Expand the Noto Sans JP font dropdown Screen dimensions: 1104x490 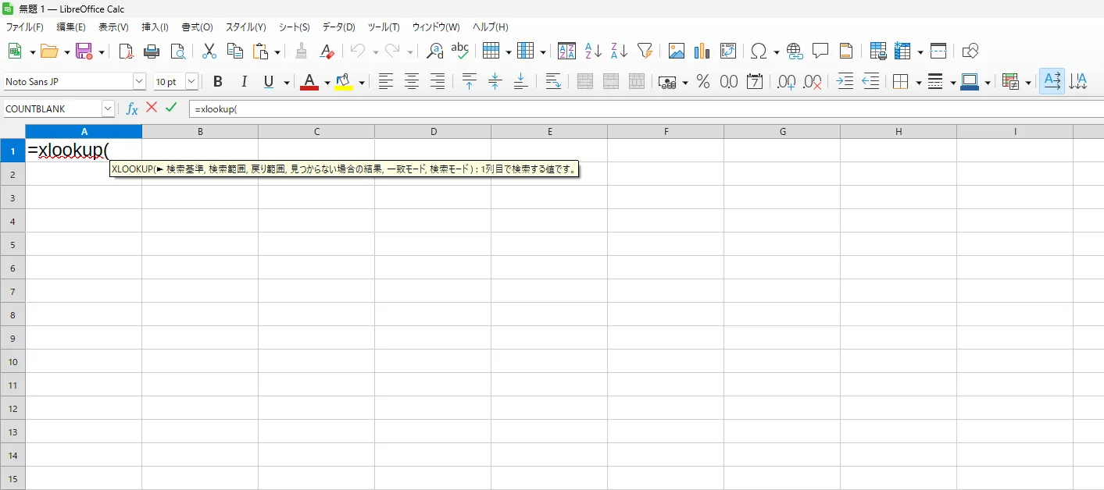[x=139, y=82]
